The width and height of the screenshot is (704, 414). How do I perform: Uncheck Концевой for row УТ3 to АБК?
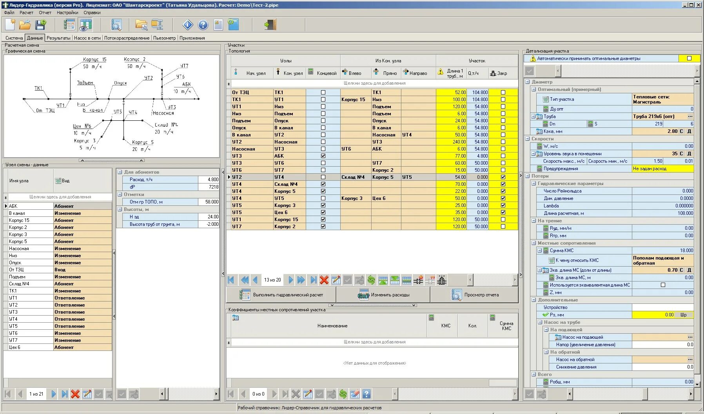pyautogui.click(x=323, y=156)
